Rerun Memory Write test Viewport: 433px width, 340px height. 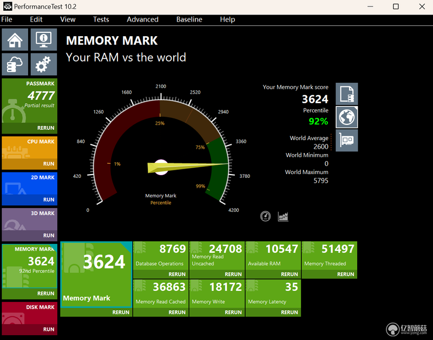[x=217, y=312]
